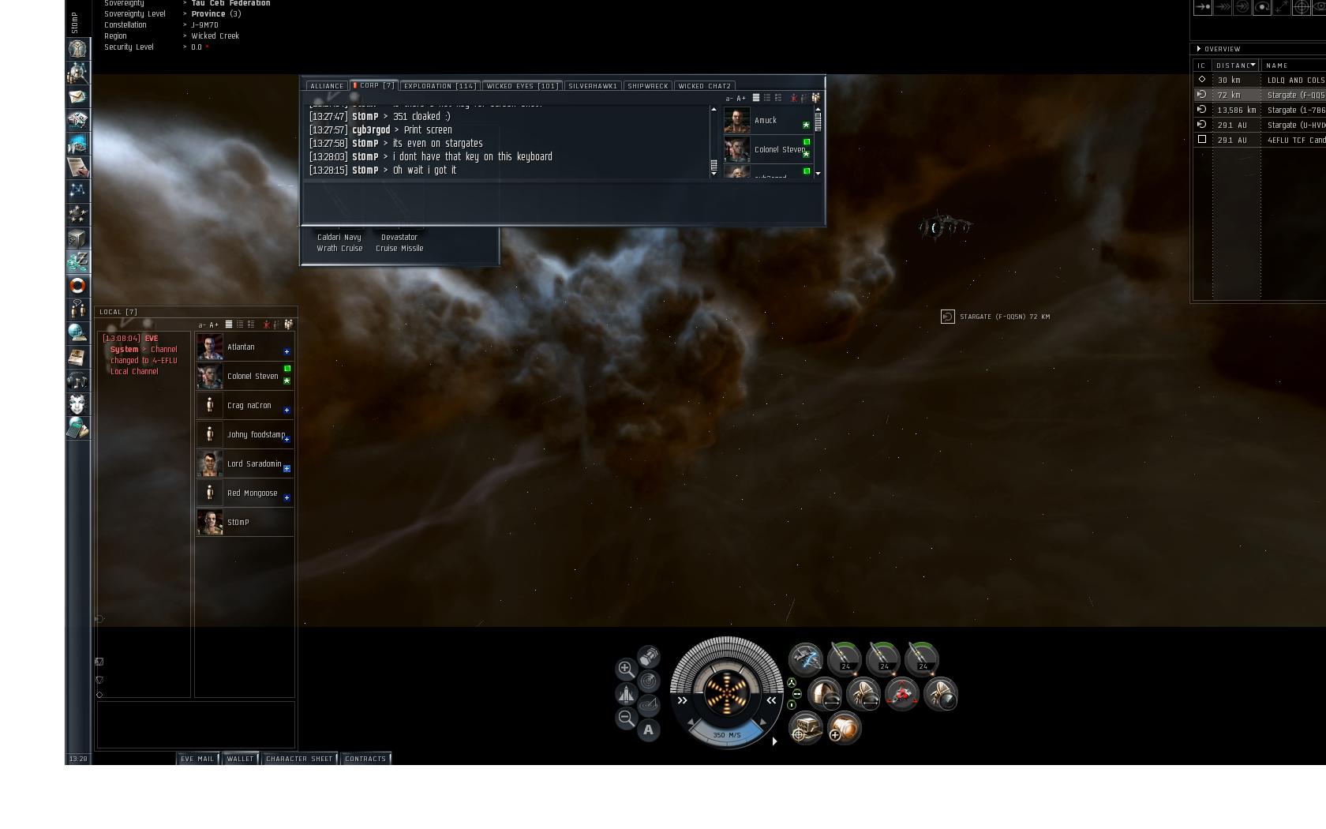This screenshot has height=829, width=1326.
Task: Select Amuck in the Corp member list
Action: (x=767, y=121)
